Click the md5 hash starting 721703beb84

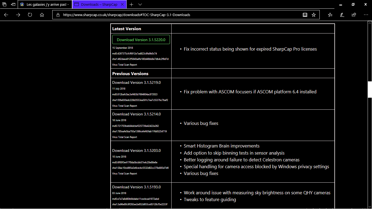pyautogui.click(x=135, y=126)
